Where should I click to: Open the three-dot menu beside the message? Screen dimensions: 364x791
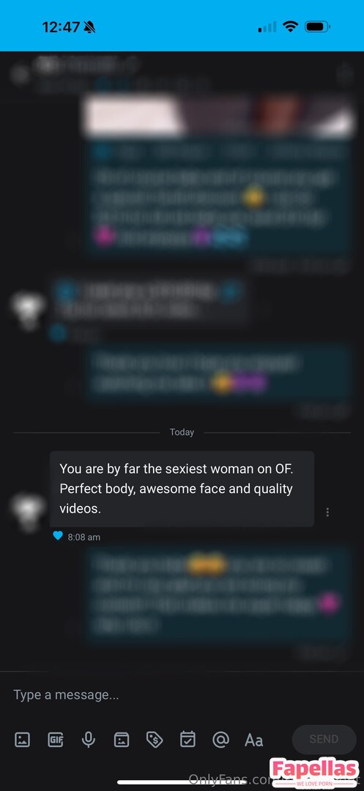click(x=327, y=512)
